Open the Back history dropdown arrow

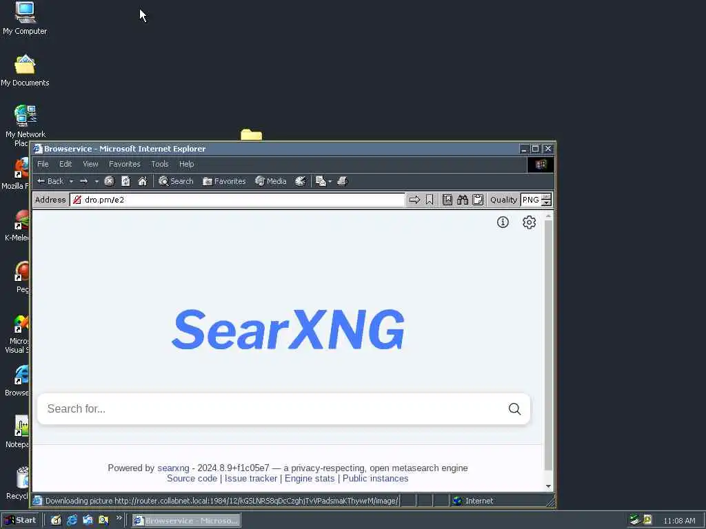tap(71, 181)
